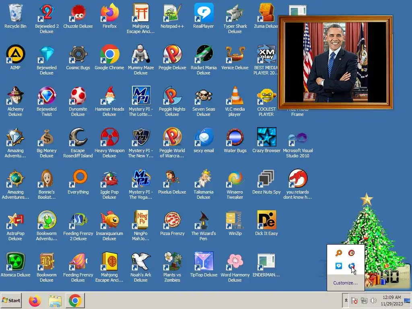Open volume speaker tray icon
412x309 pixels.
pyautogui.click(x=373, y=300)
